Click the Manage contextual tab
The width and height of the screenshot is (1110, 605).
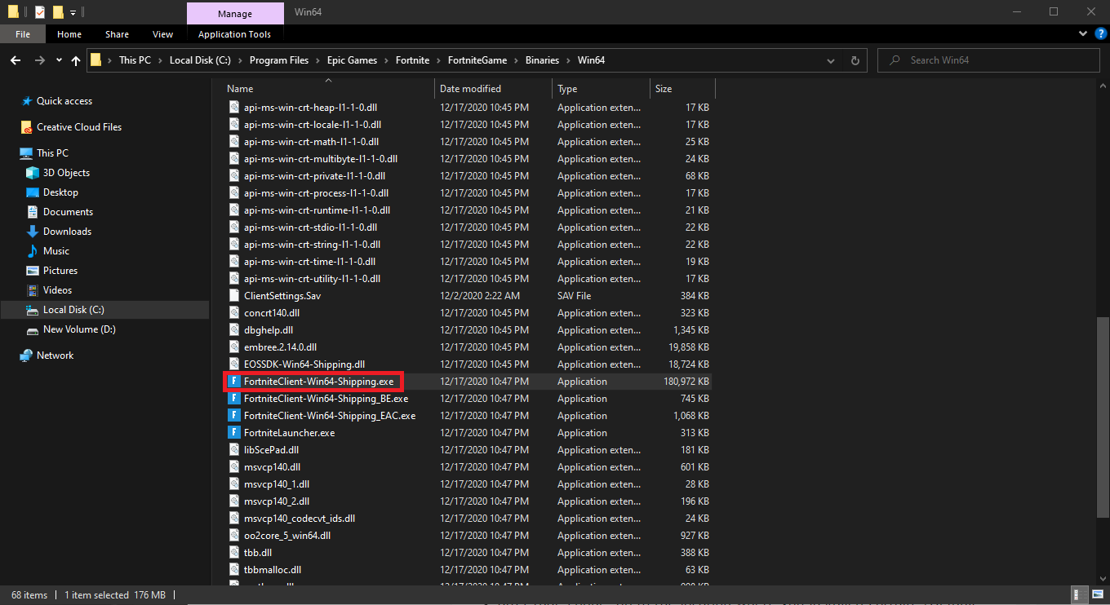click(234, 14)
